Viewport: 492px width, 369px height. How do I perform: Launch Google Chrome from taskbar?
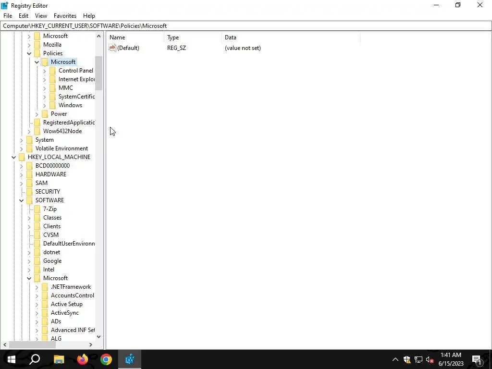click(x=106, y=359)
